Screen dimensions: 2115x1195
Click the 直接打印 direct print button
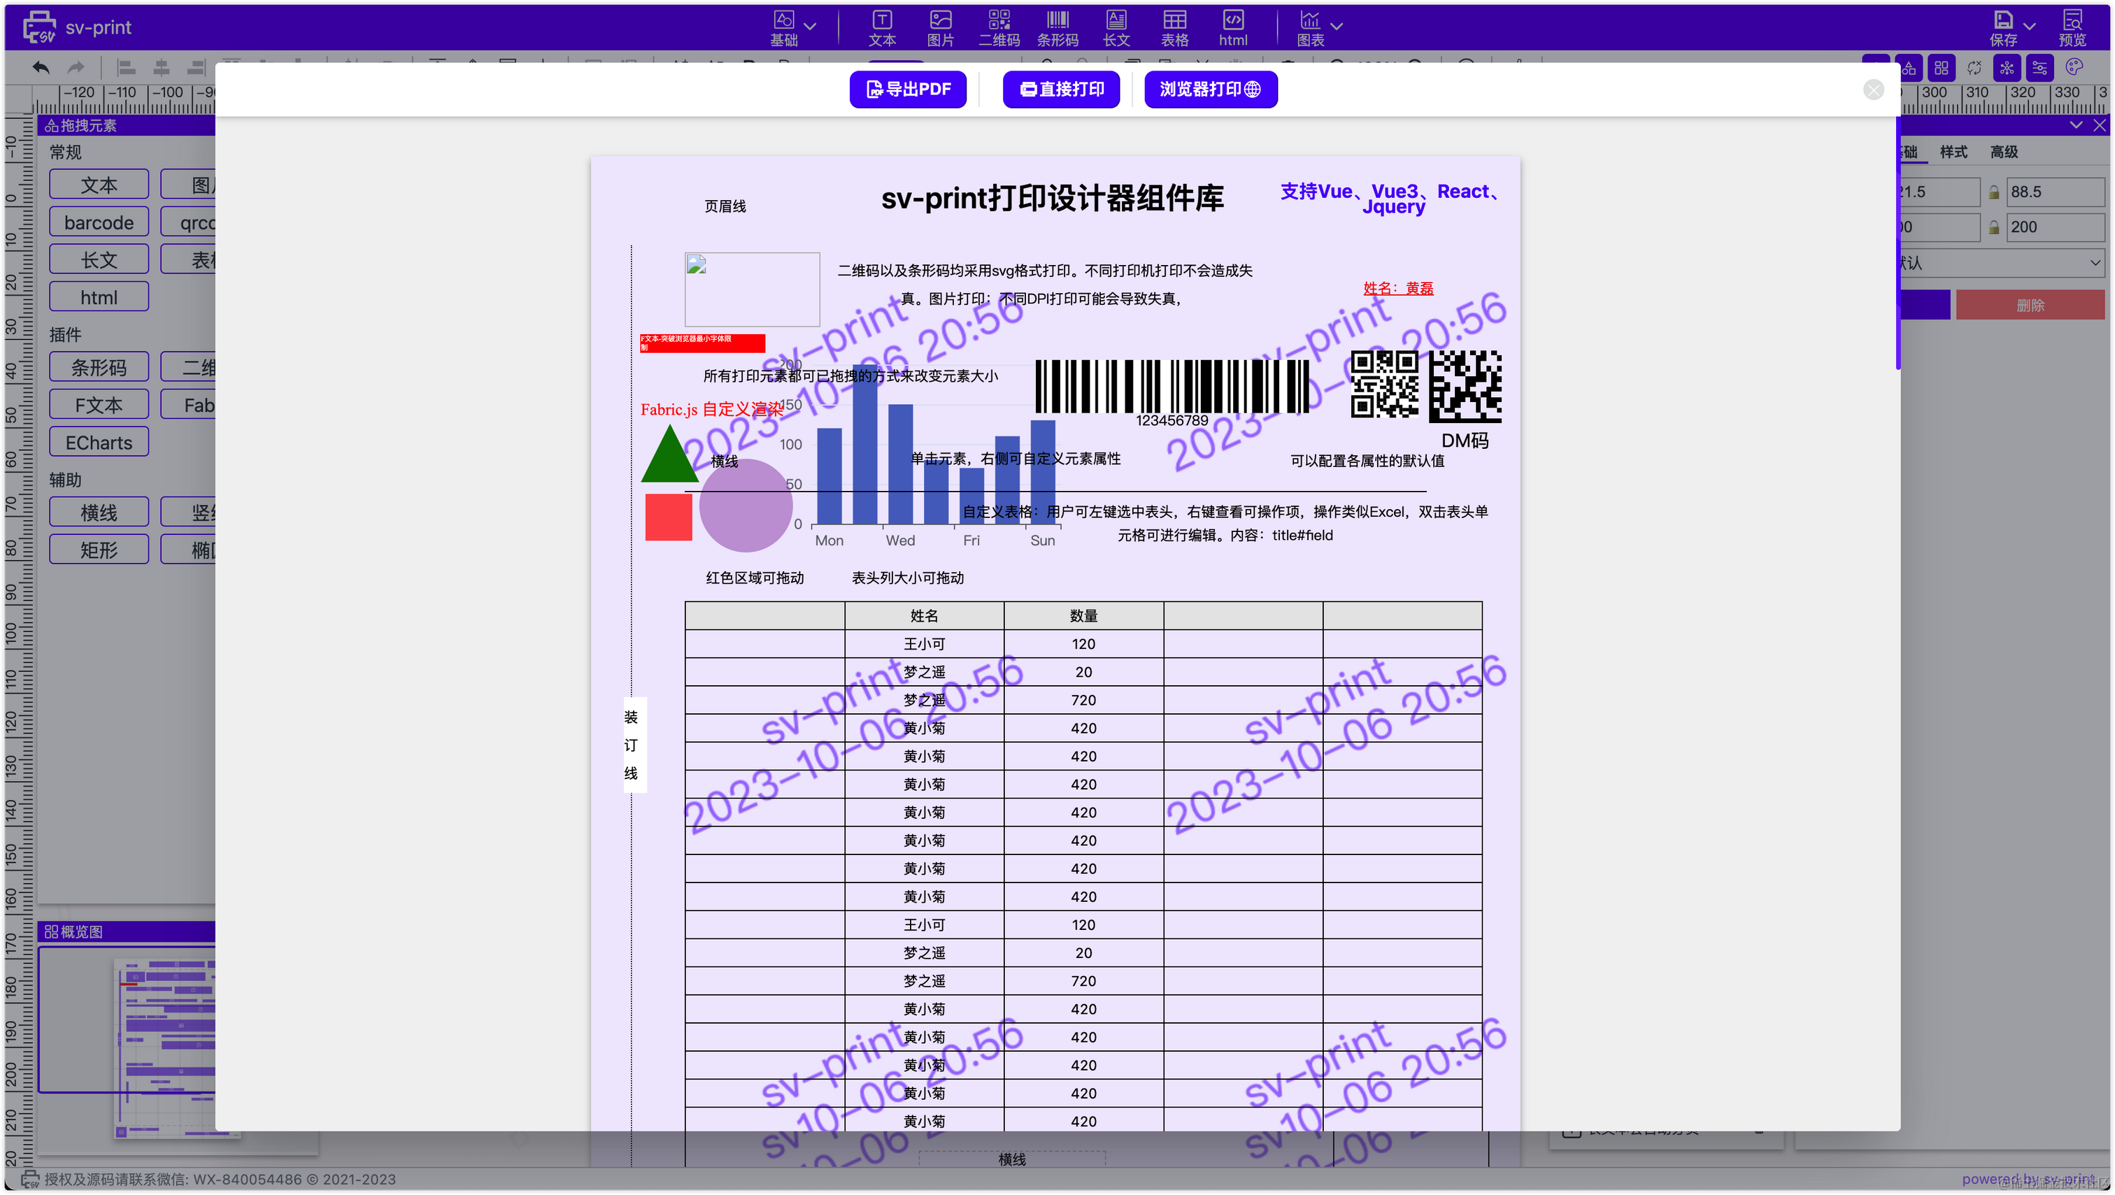coord(1061,89)
